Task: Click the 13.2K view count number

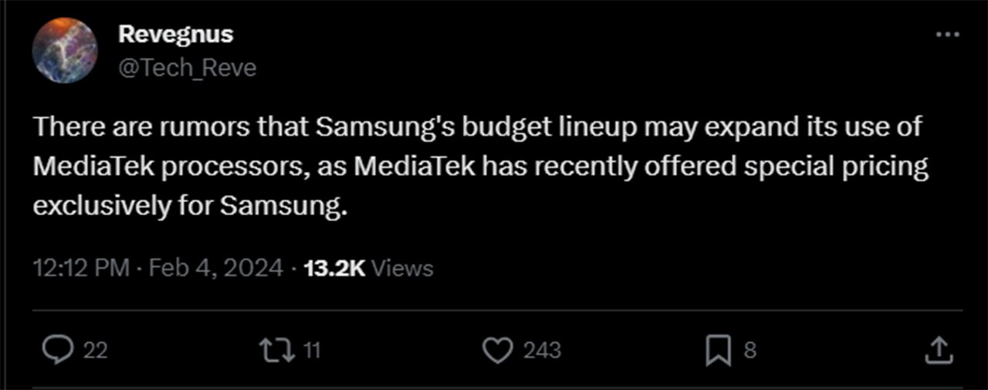Action: click(334, 268)
